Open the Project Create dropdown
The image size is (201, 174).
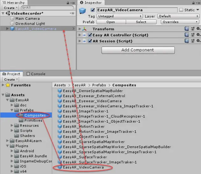pos(11,80)
